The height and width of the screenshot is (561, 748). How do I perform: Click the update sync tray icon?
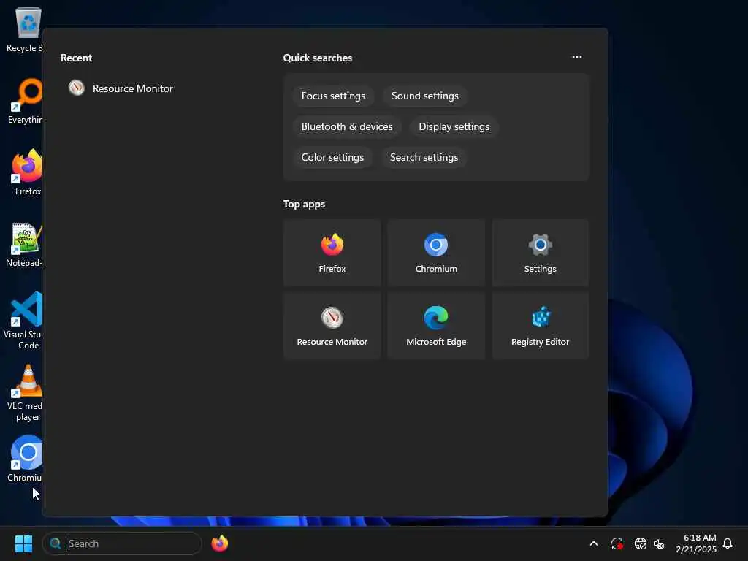(617, 543)
